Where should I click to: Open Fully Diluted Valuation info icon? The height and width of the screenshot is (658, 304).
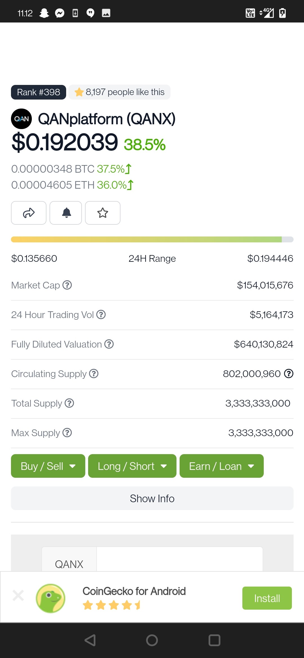(x=109, y=344)
